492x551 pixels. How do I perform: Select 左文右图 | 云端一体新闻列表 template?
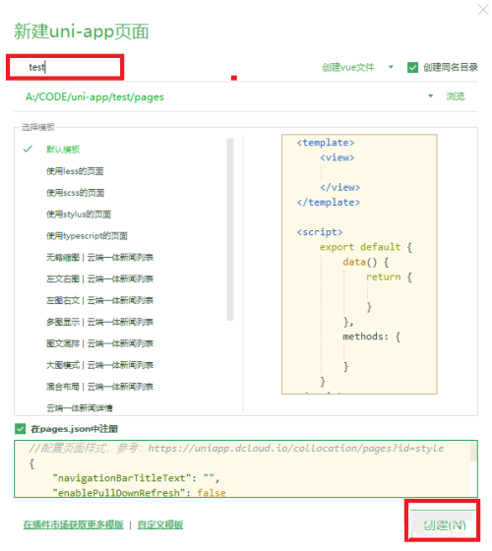99,279
